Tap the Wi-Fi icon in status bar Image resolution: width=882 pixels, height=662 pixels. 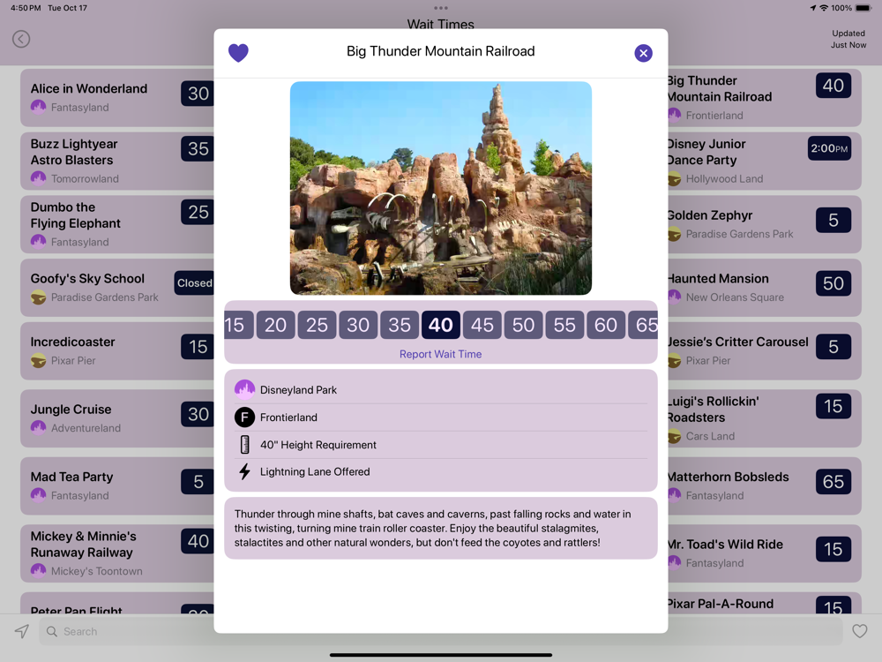click(x=824, y=8)
